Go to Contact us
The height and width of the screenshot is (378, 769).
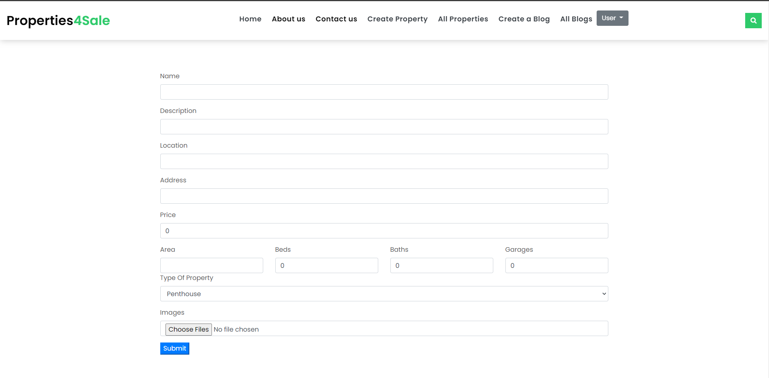pos(336,19)
